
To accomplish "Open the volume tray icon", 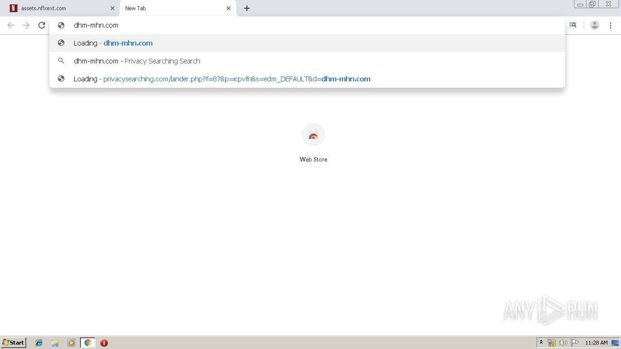I will point(563,343).
